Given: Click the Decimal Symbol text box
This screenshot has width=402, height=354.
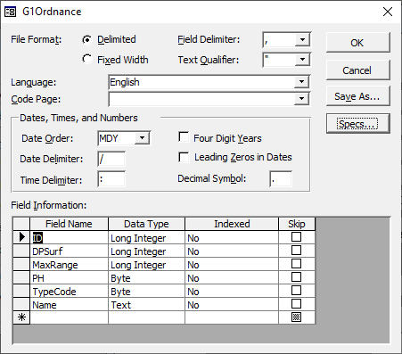Looking at the screenshot, I should click(x=281, y=179).
